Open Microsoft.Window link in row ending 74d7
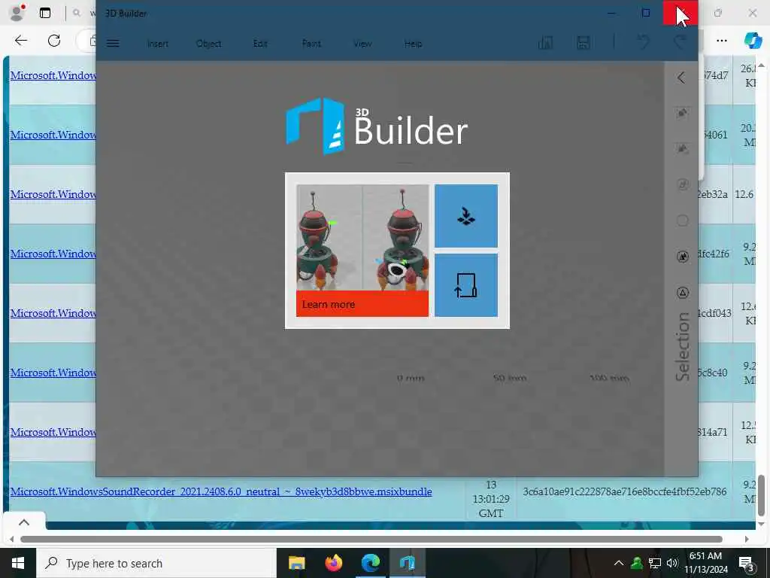The width and height of the screenshot is (770, 578). (x=53, y=75)
